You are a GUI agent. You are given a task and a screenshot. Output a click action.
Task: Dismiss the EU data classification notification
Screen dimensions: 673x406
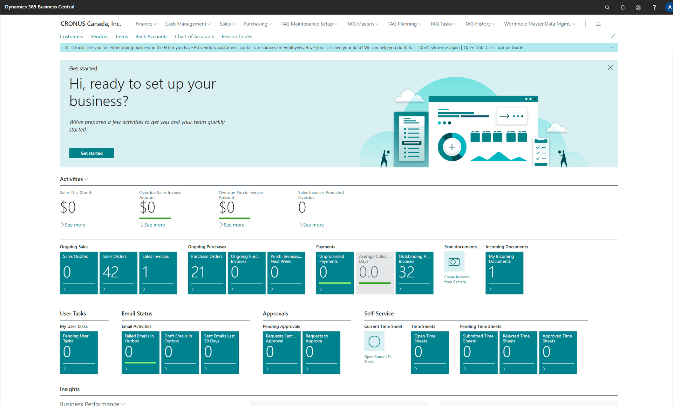66,47
